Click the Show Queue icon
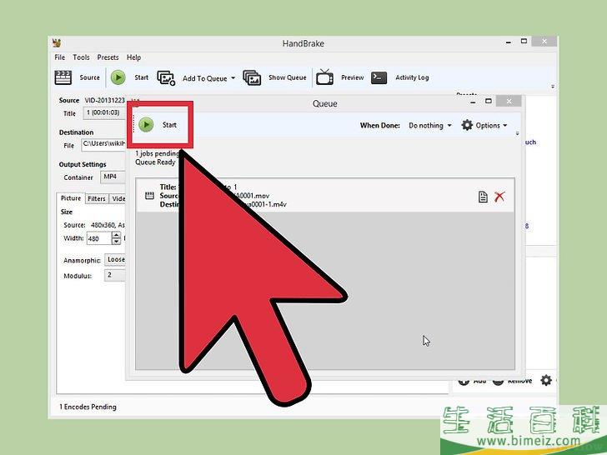607x455 pixels. pyautogui.click(x=252, y=77)
